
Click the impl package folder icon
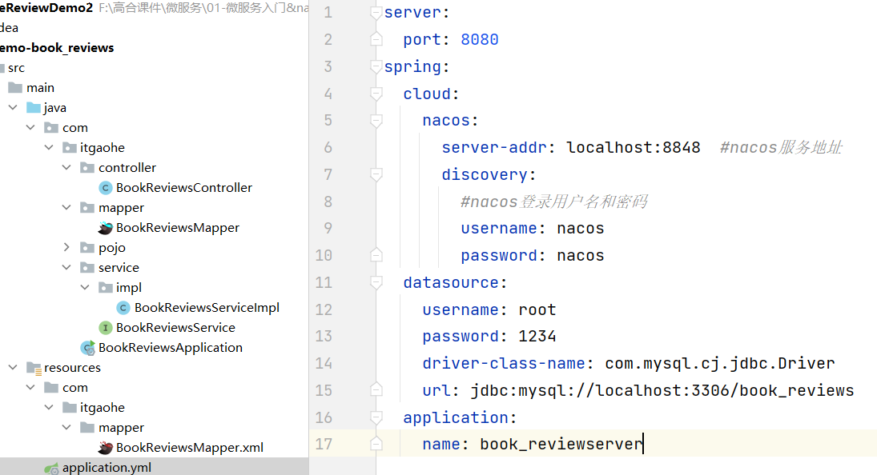[106, 287]
